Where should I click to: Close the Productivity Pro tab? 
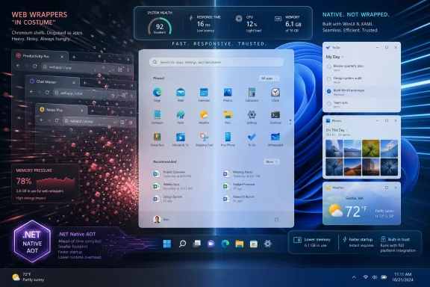point(62,57)
